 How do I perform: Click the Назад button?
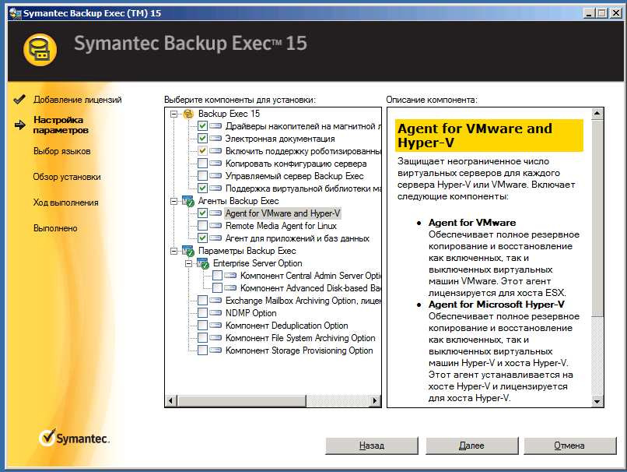(372, 446)
